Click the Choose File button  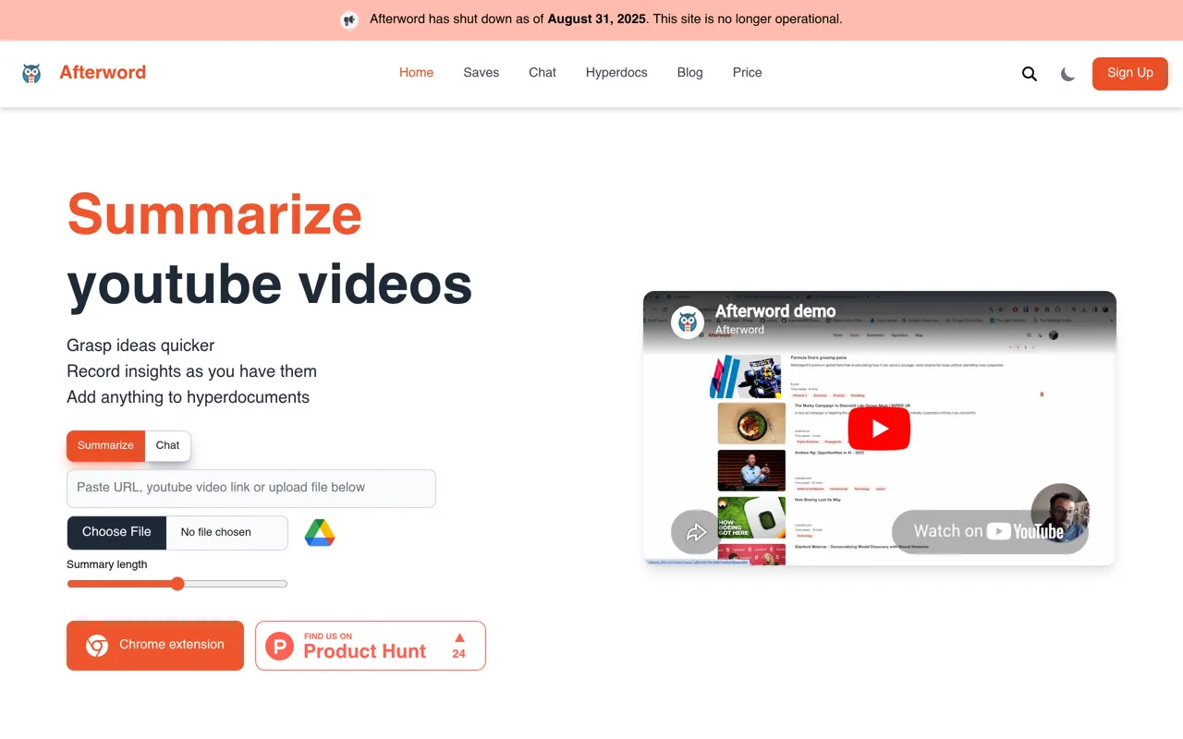pyautogui.click(x=116, y=532)
